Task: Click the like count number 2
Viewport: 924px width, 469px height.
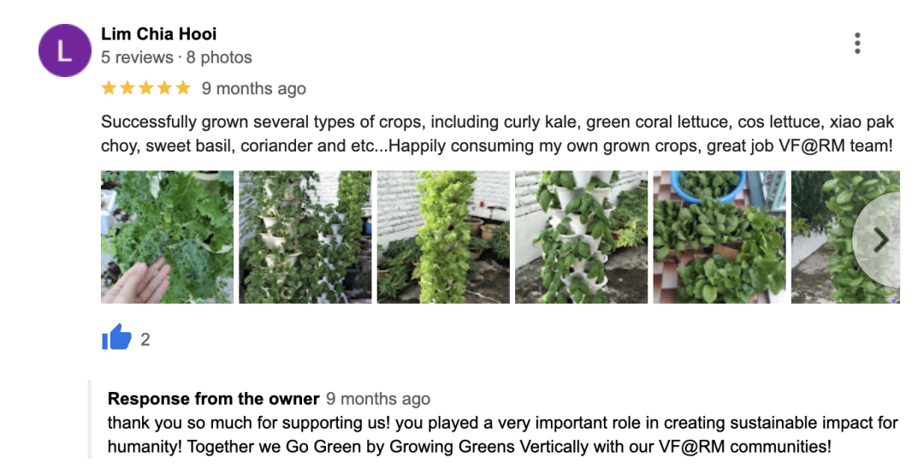Action: 145,340
